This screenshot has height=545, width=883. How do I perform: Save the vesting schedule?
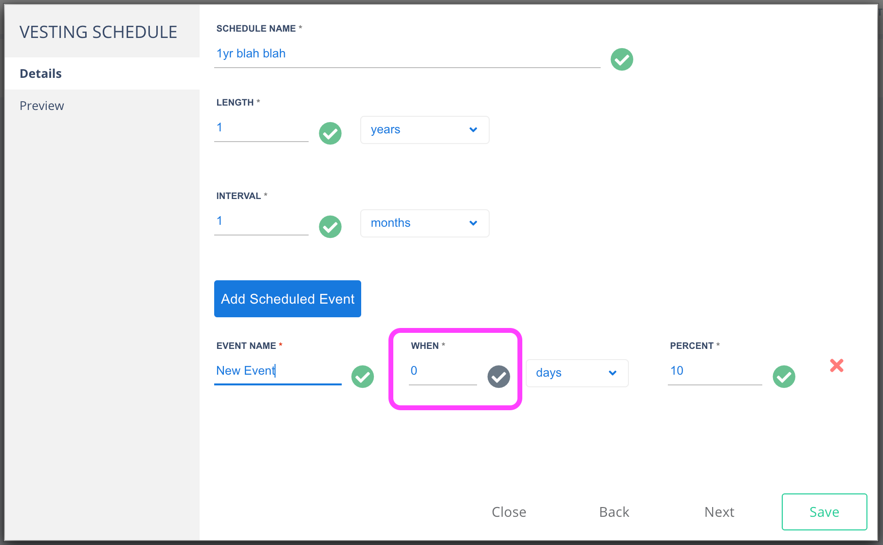pyautogui.click(x=824, y=512)
